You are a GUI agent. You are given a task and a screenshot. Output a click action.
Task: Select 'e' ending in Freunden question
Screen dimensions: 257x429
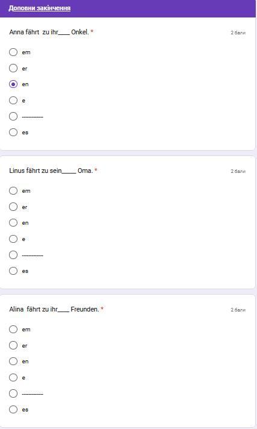13,377
